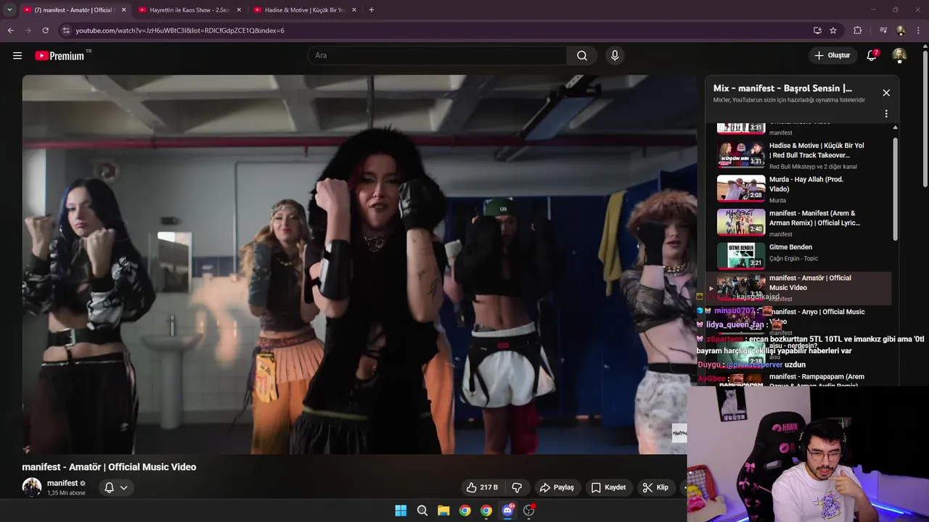Save the video with Kaydet
Viewport: 929px width, 522px height.
(608, 487)
